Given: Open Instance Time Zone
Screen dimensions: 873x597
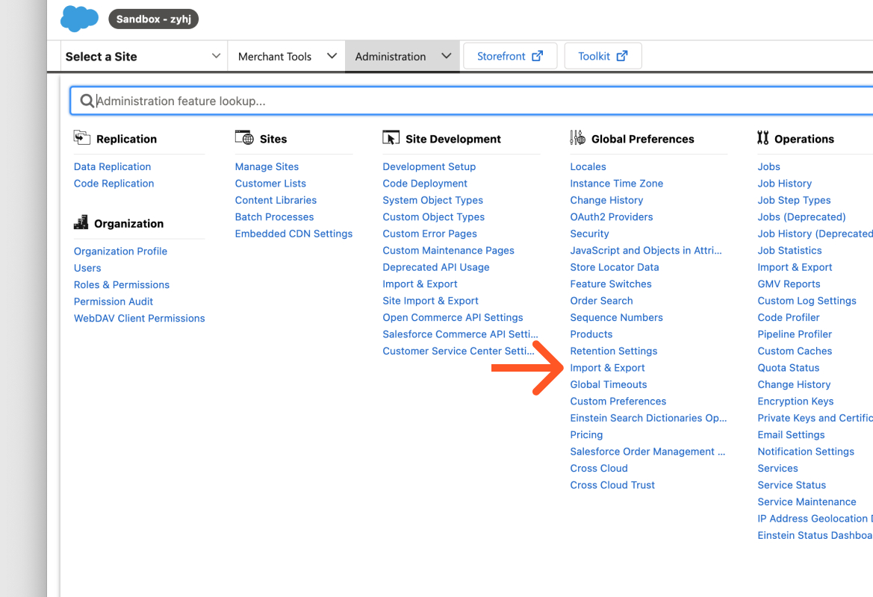Looking at the screenshot, I should point(616,183).
